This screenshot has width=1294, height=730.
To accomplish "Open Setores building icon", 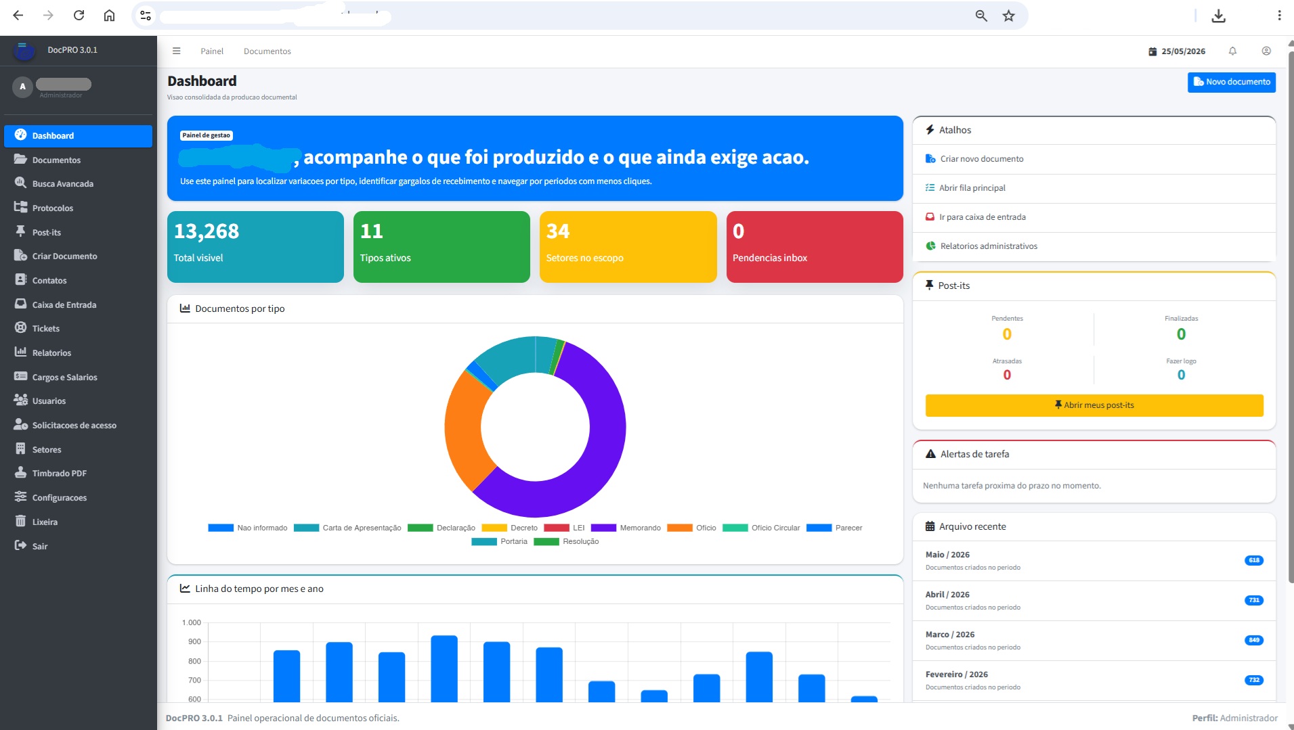I will pyautogui.click(x=20, y=449).
